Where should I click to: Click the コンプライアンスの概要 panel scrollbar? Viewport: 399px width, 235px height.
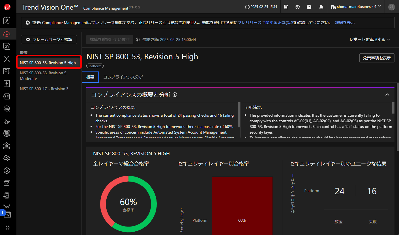tap(239, 115)
